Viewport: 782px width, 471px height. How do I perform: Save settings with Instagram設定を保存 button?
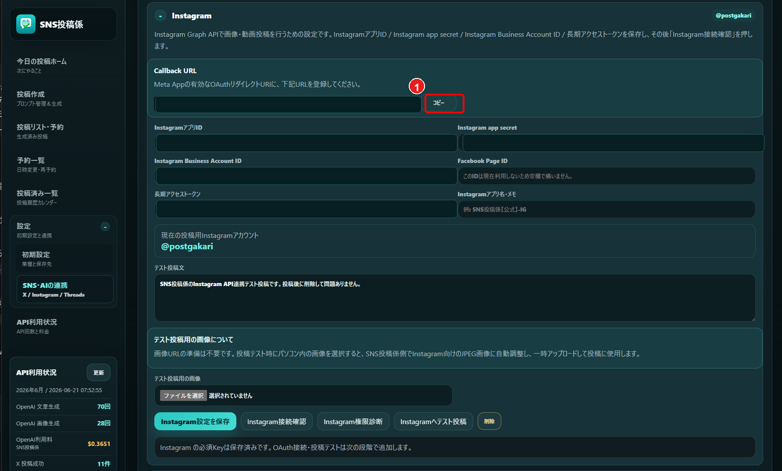pyautogui.click(x=195, y=421)
